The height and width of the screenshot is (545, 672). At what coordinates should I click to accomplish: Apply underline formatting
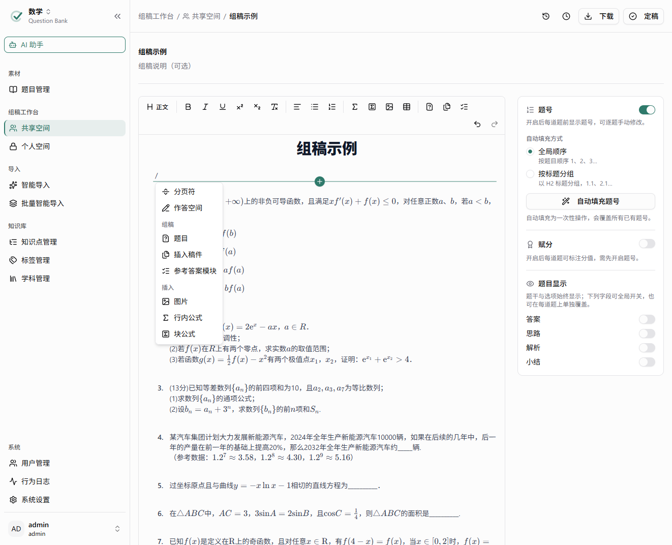pos(223,107)
